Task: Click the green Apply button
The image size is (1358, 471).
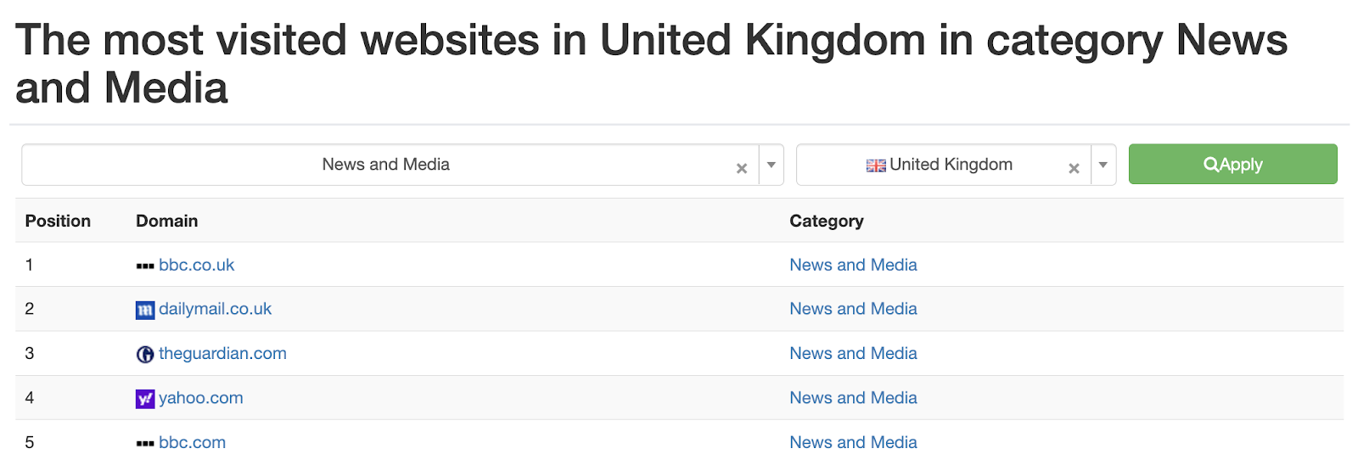Action: click(x=1232, y=164)
